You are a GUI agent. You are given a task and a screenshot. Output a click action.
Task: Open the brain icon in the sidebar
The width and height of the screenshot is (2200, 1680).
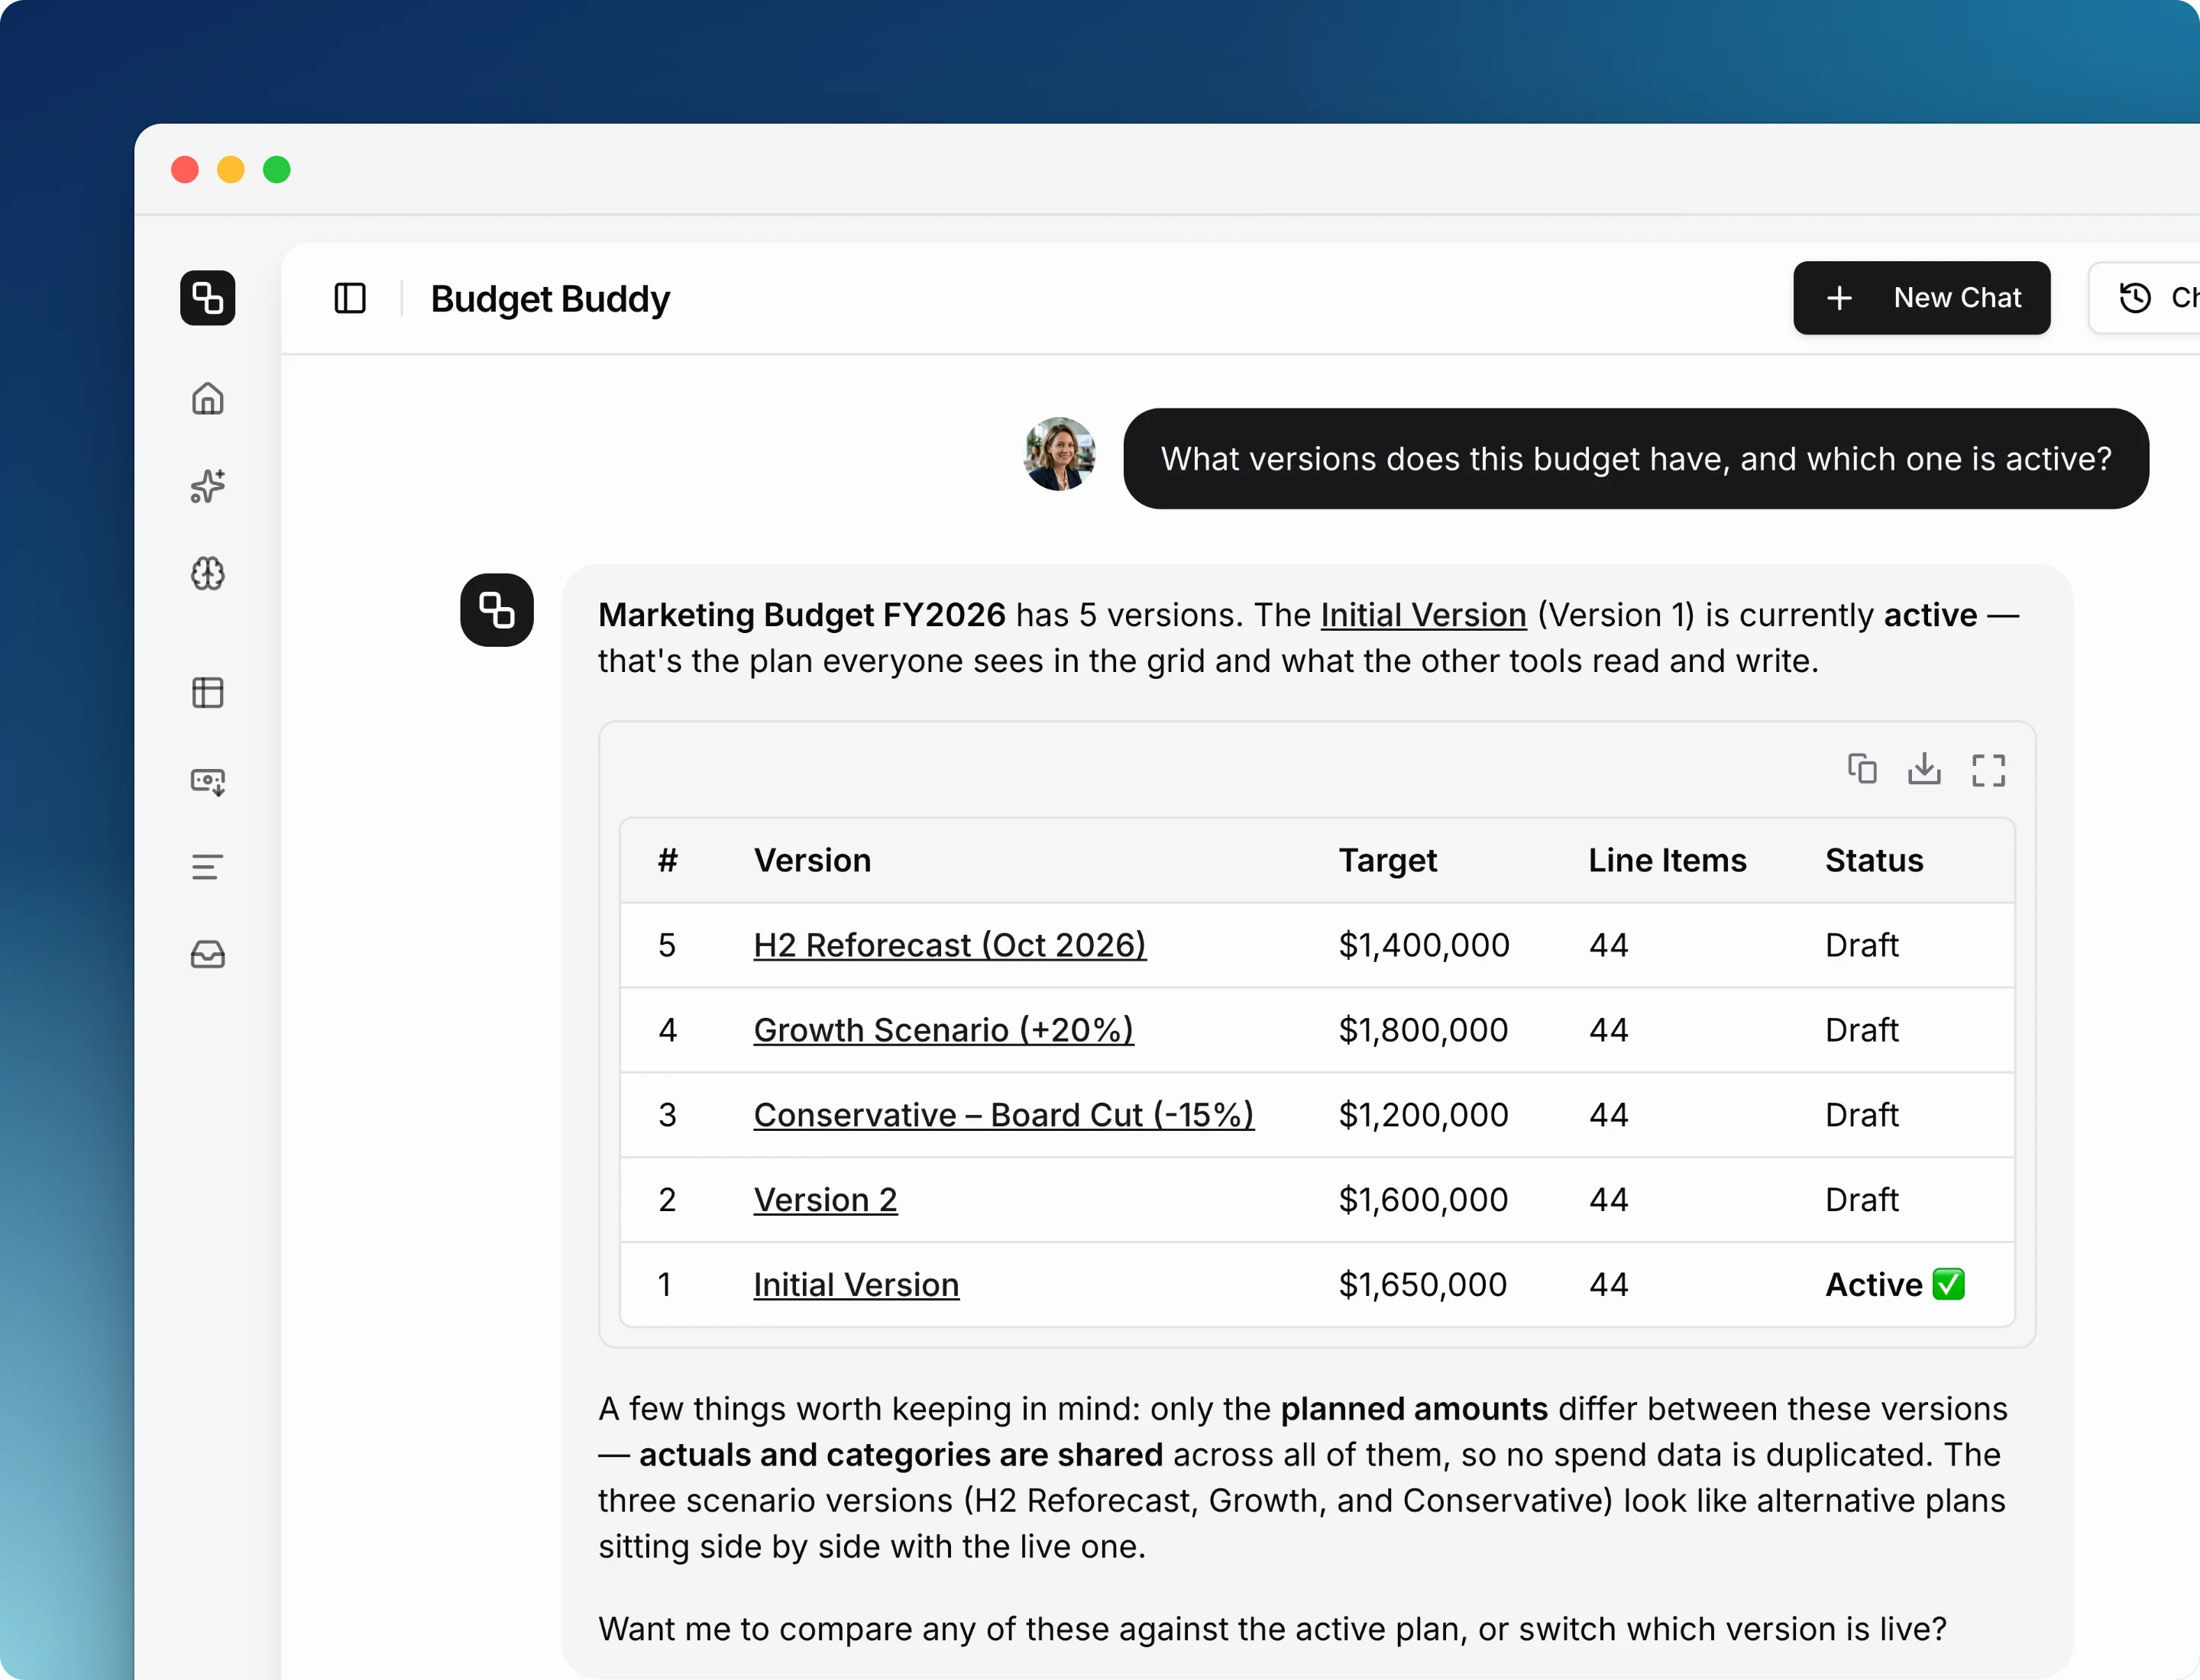[207, 574]
